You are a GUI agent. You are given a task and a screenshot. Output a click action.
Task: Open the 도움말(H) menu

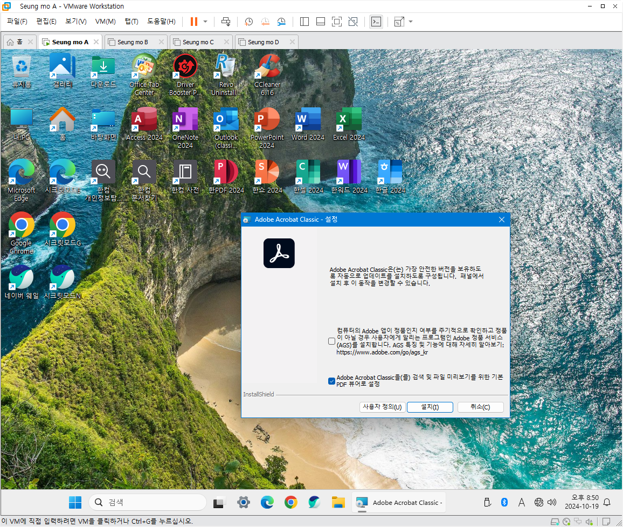pos(161,22)
